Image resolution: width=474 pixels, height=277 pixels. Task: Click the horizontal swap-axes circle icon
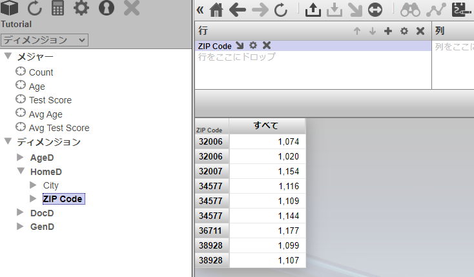pyautogui.click(x=375, y=10)
